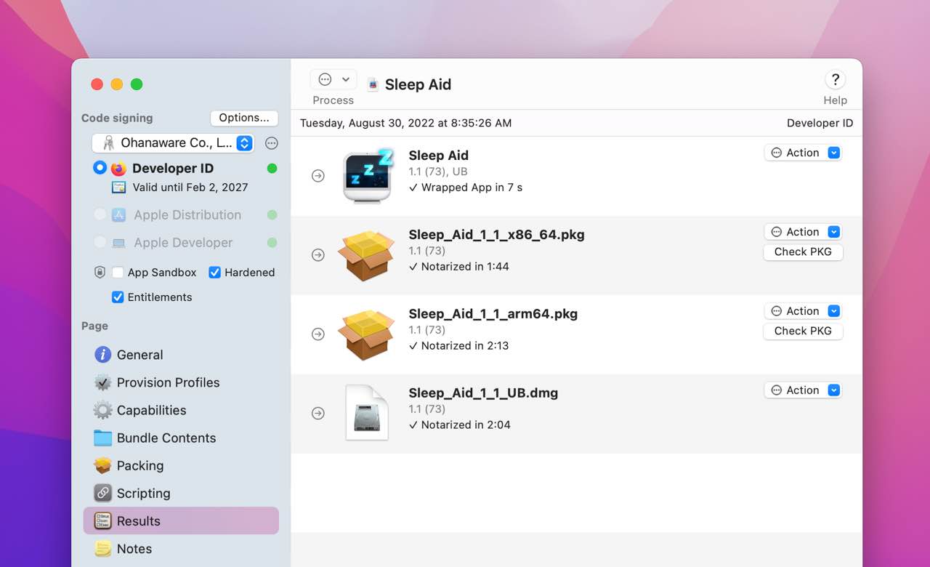The image size is (930, 567).
Task: Select the Developer ID radio button
Action: [100, 168]
